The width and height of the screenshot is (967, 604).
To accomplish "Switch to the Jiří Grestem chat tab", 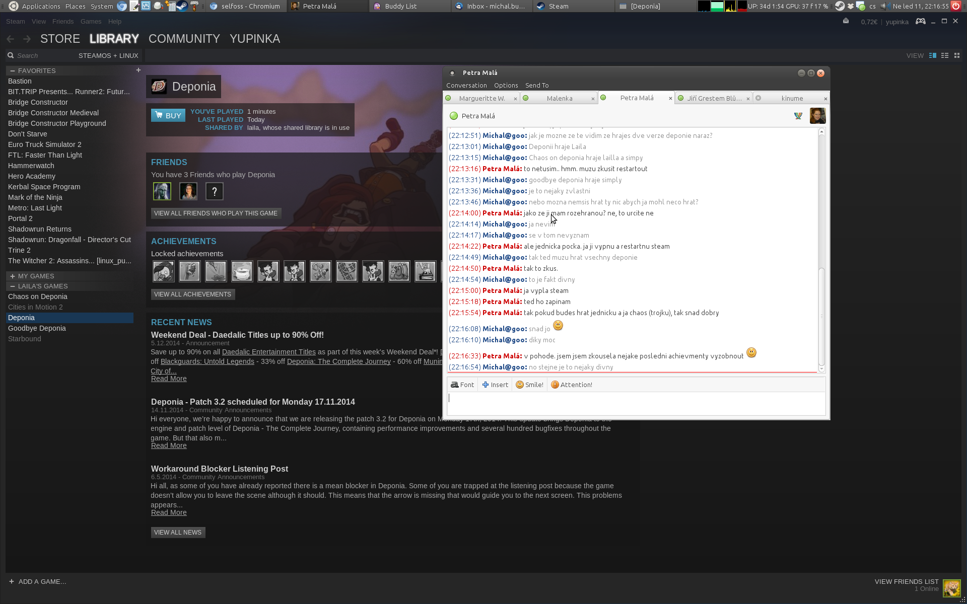I will coord(714,98).
